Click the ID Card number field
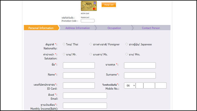 (x=79, y=85)
